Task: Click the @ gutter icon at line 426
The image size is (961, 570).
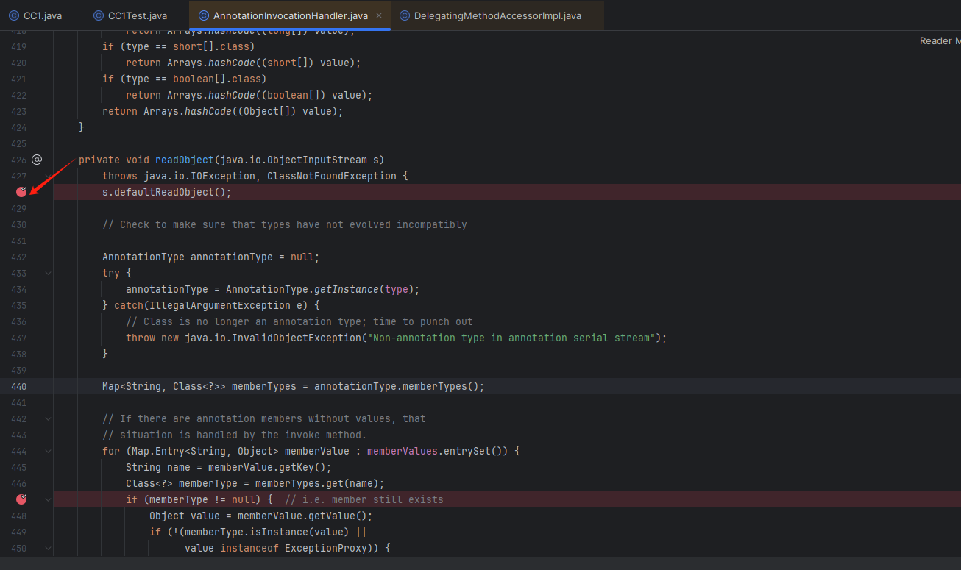Action: pos(37,160)
